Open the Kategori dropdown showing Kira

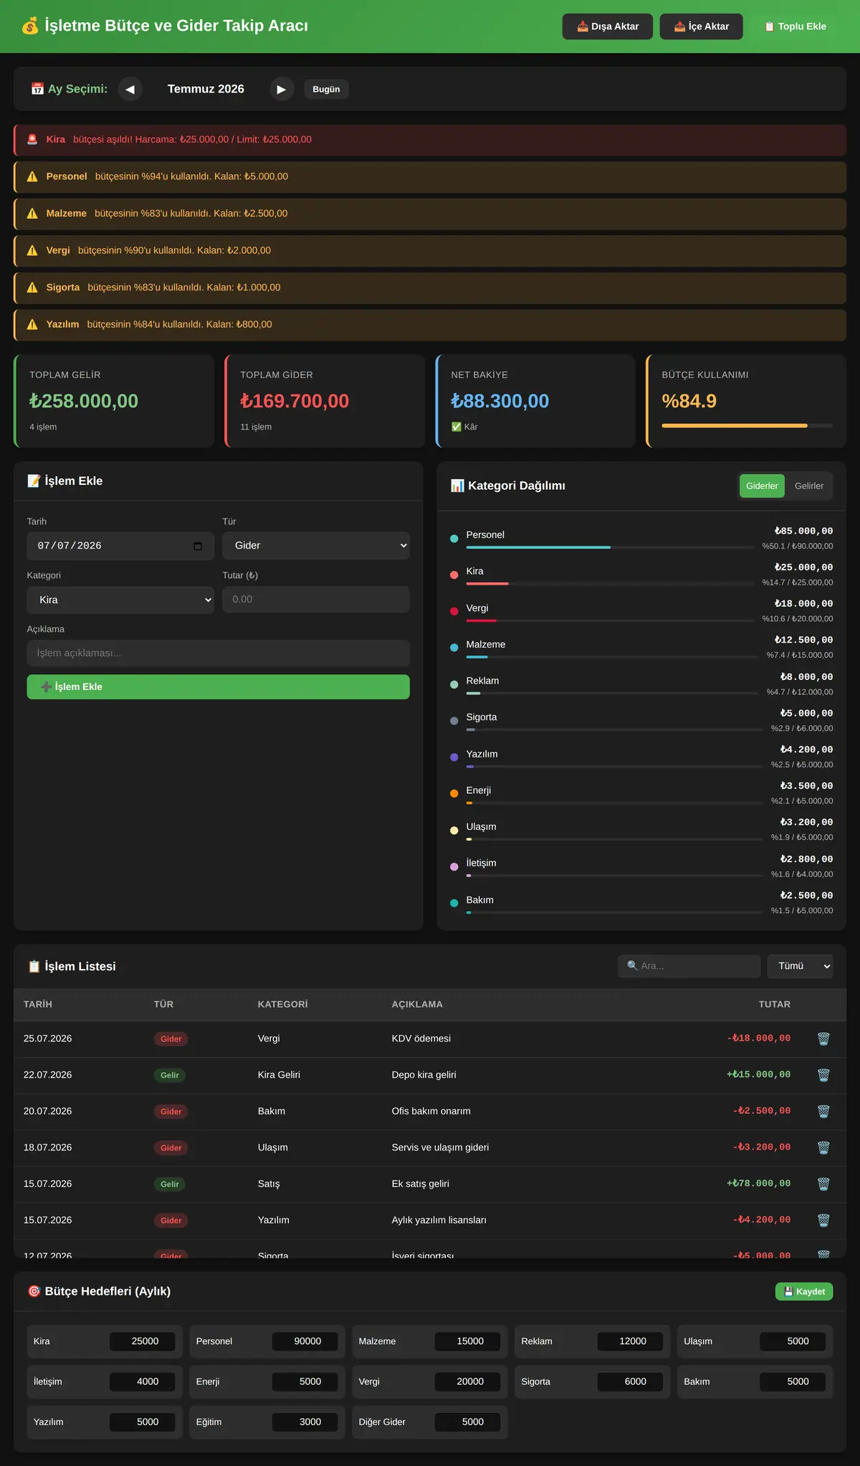pos(120,600)
